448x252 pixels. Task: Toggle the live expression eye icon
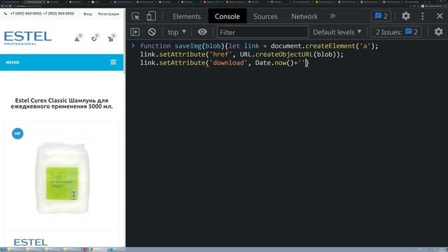pos(202,32)
